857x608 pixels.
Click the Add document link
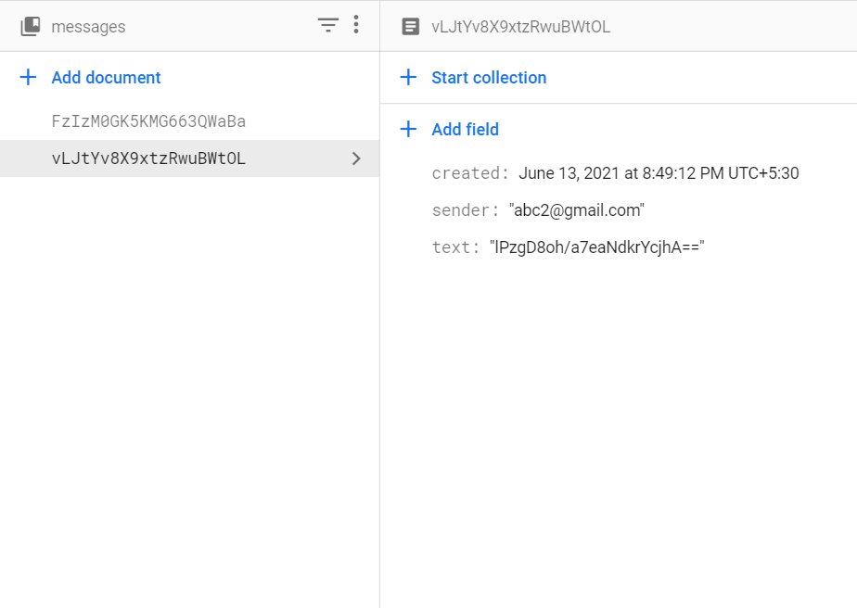pos(105,78)
